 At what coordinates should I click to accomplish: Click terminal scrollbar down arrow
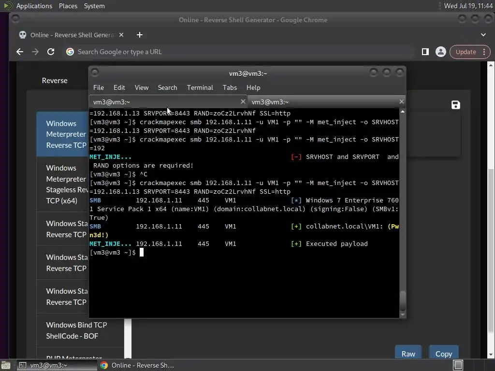(403, 314)
